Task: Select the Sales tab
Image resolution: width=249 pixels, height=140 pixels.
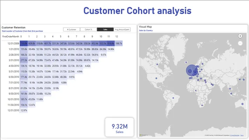Action: coord(105,30)
